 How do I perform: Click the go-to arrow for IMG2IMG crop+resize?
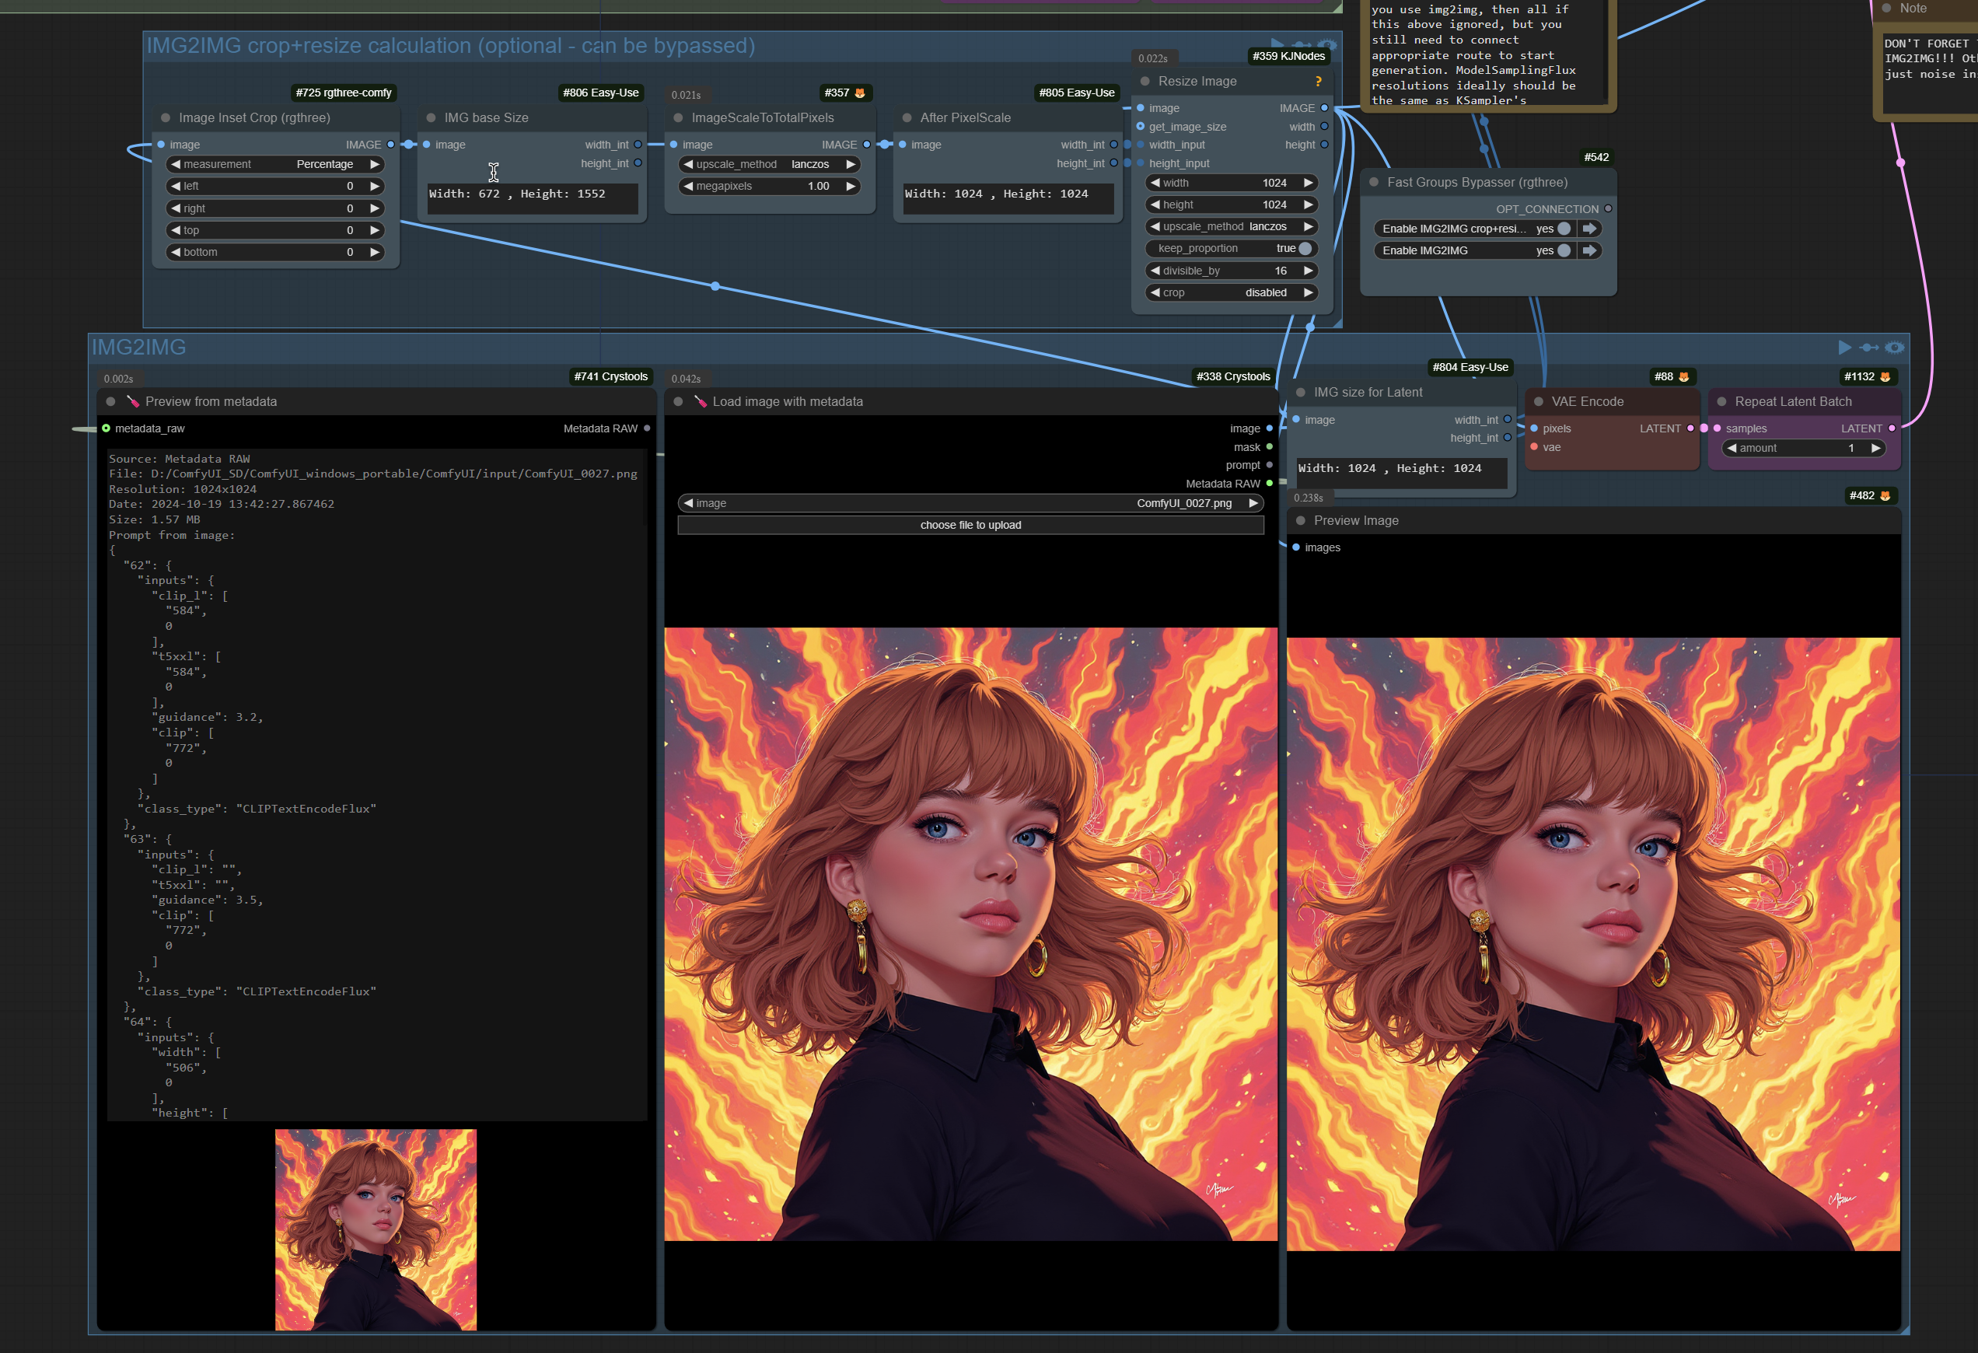[1589, 228]
